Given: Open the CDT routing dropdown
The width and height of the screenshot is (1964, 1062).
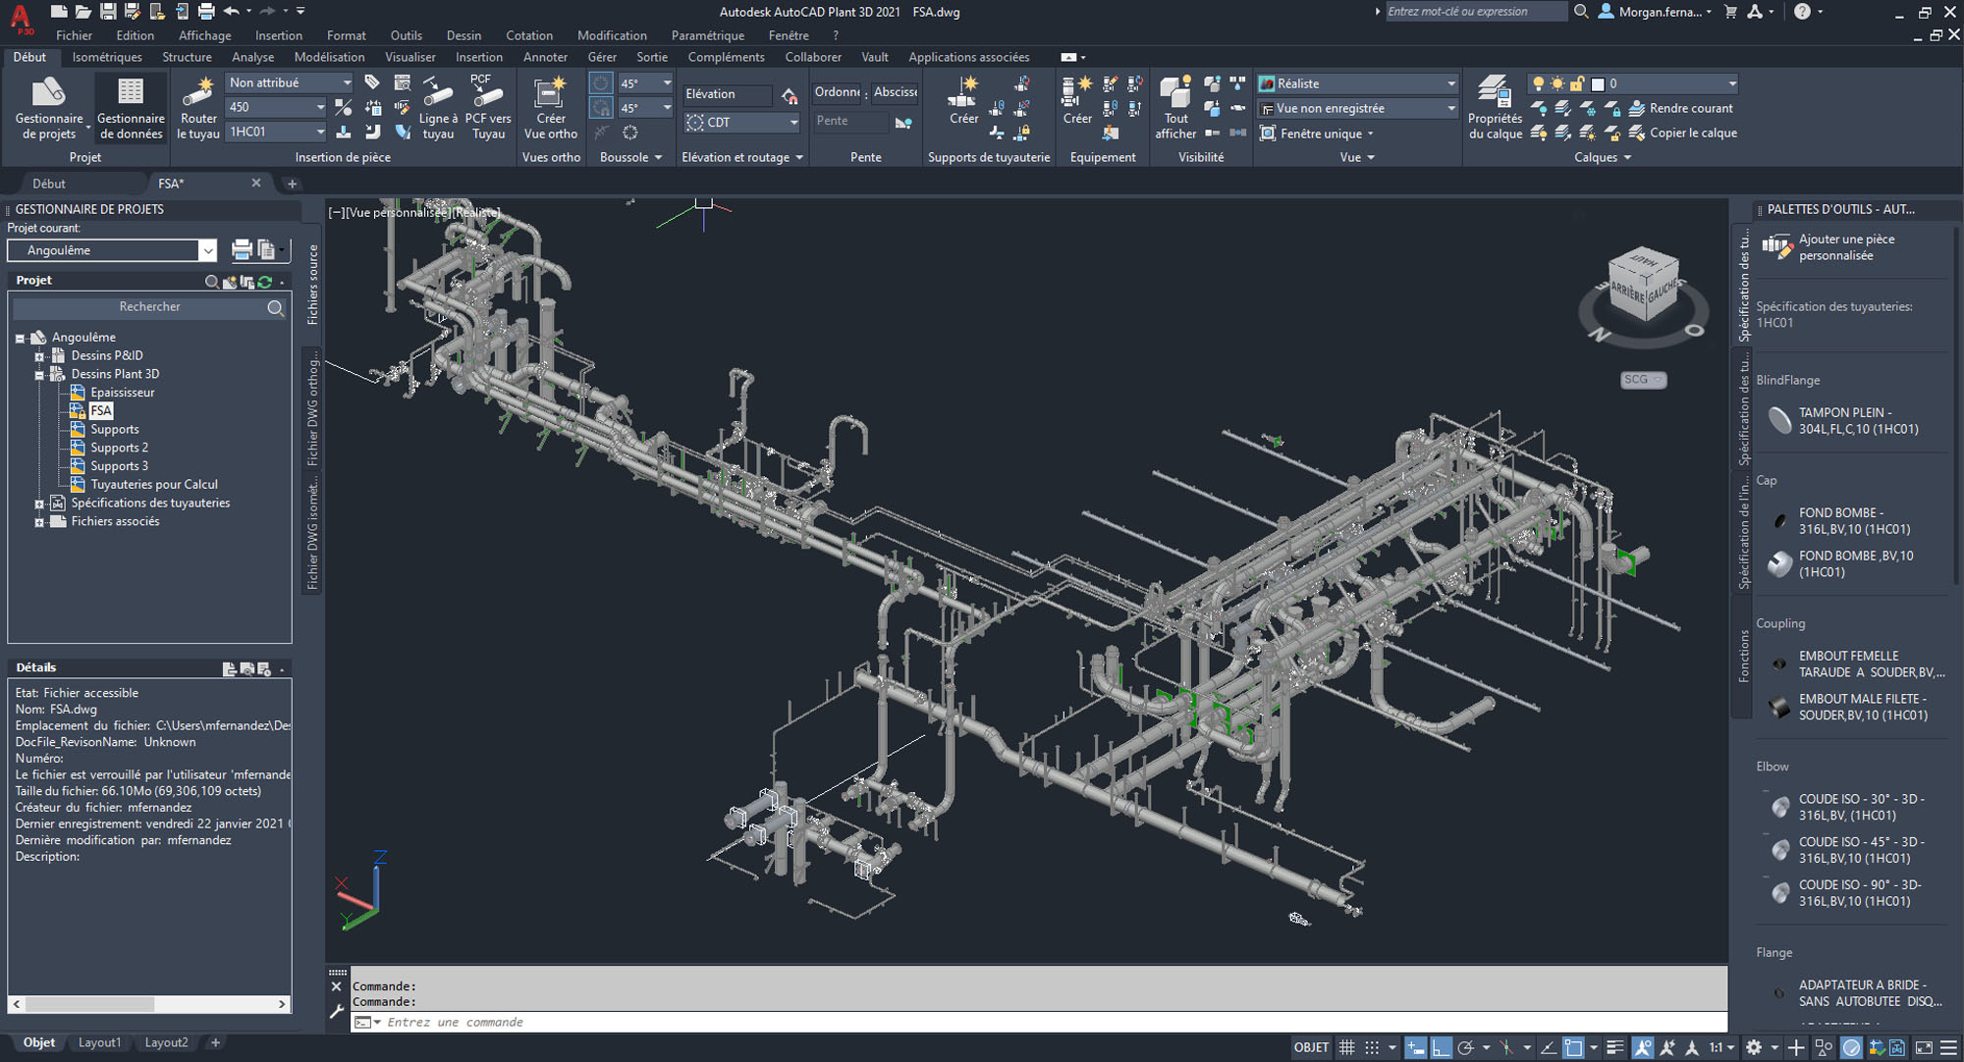Looking at the screenshot, I should click(741, 123).
